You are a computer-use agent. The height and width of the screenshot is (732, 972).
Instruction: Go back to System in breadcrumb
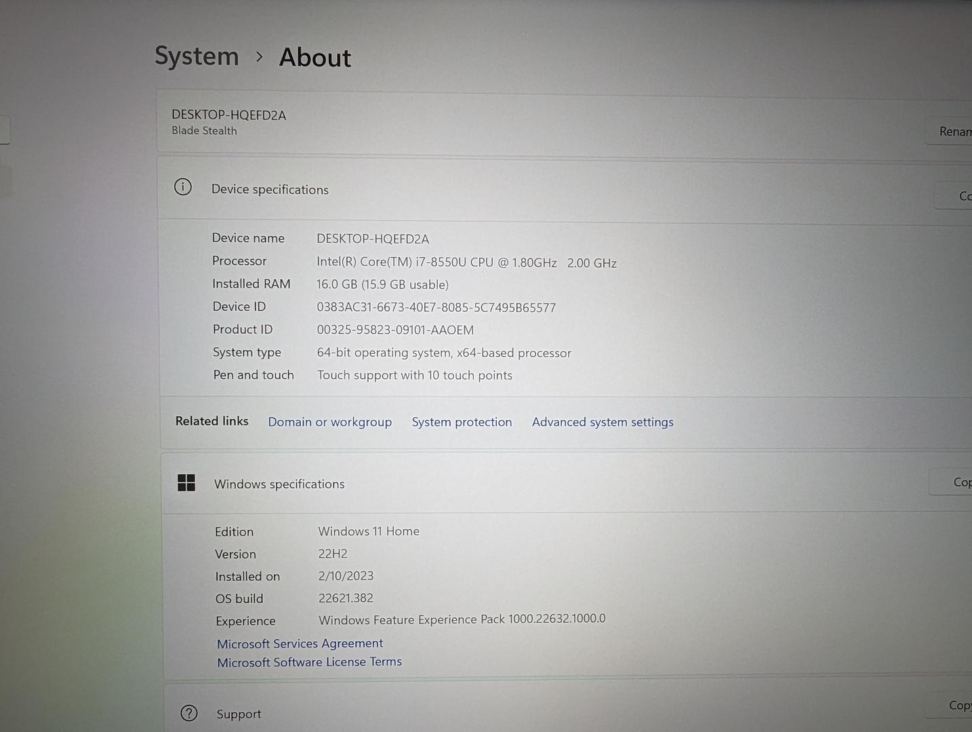(x=197, y=56)
